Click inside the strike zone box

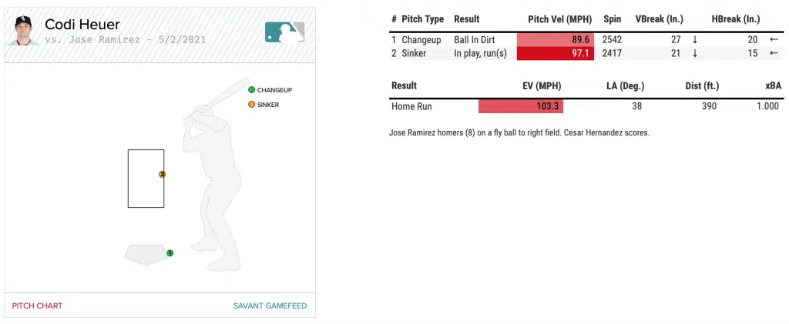[x=146, y=178]
